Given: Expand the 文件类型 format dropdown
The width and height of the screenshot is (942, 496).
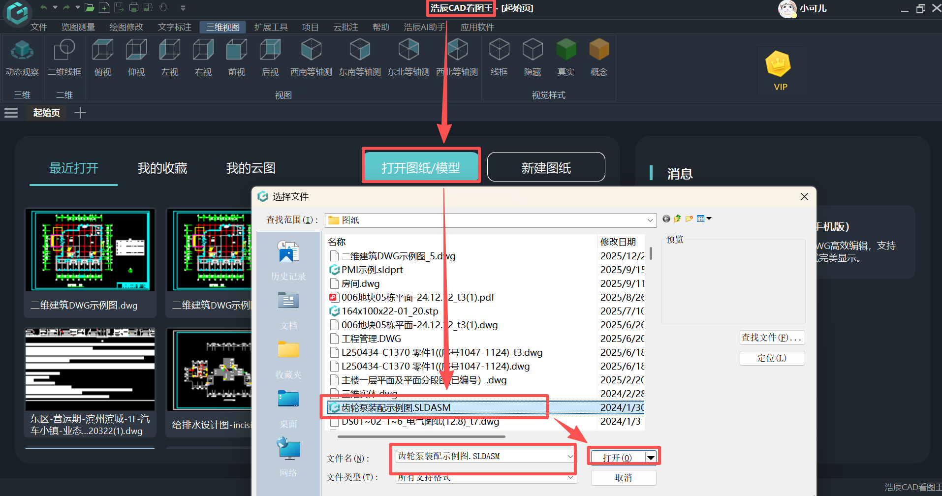Looking at the screenshot, I should [x=570, y=477].
